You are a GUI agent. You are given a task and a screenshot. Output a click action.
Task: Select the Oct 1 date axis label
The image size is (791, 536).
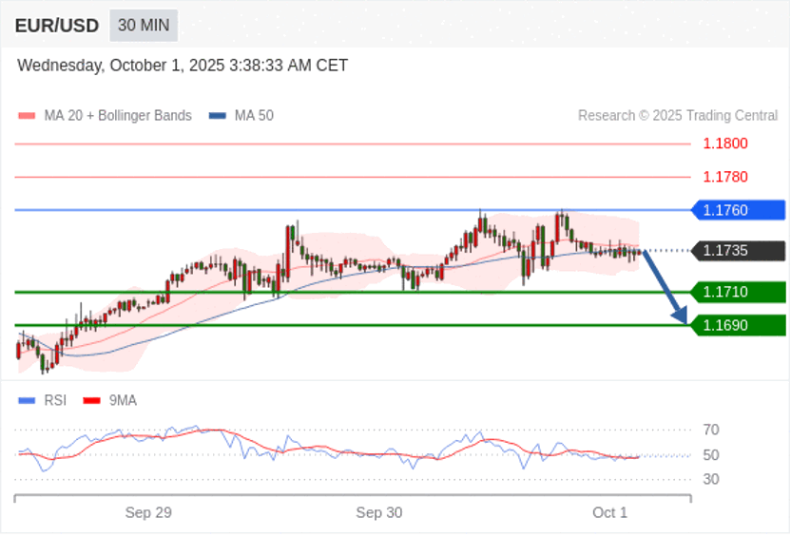tap(609, 513)
